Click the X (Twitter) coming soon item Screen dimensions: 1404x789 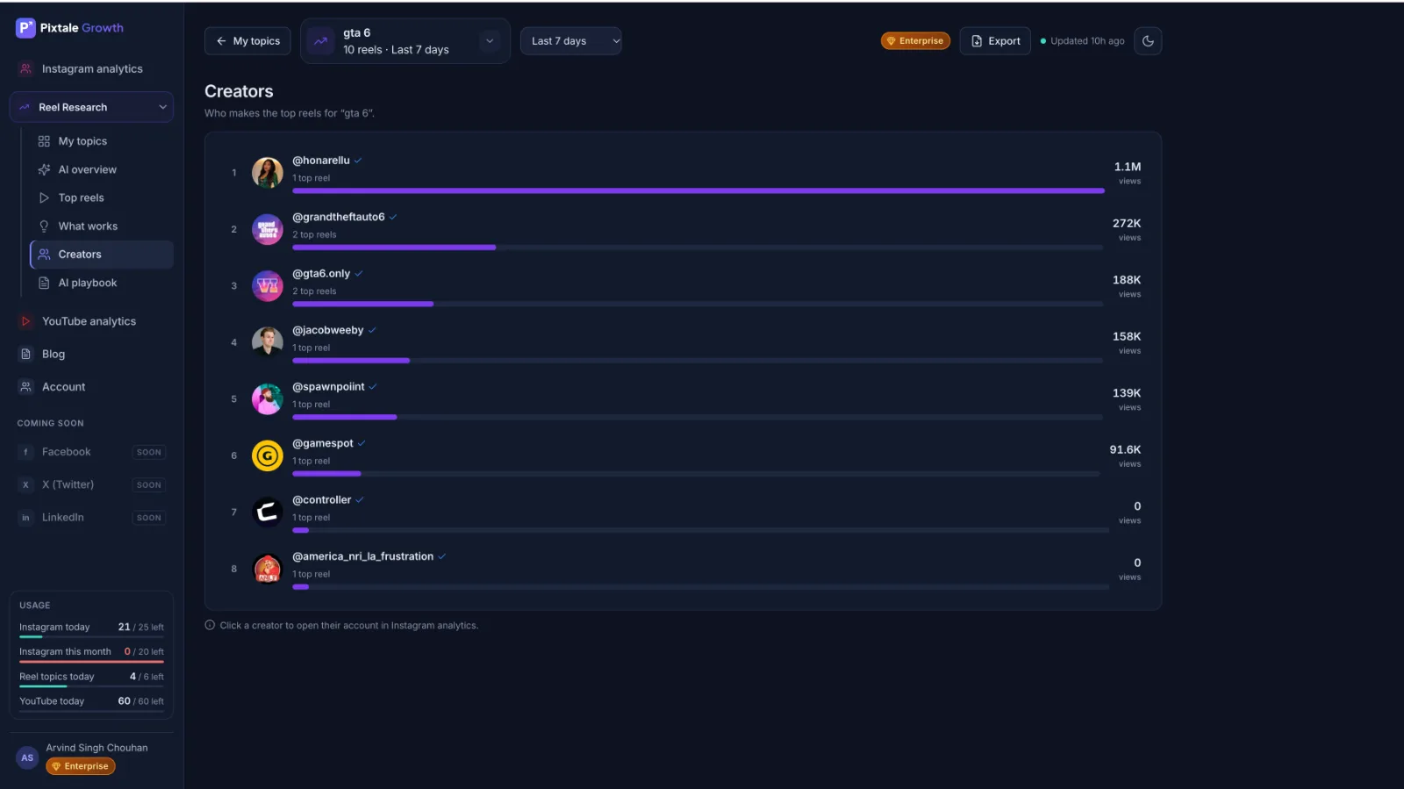(x=91, y=484)
